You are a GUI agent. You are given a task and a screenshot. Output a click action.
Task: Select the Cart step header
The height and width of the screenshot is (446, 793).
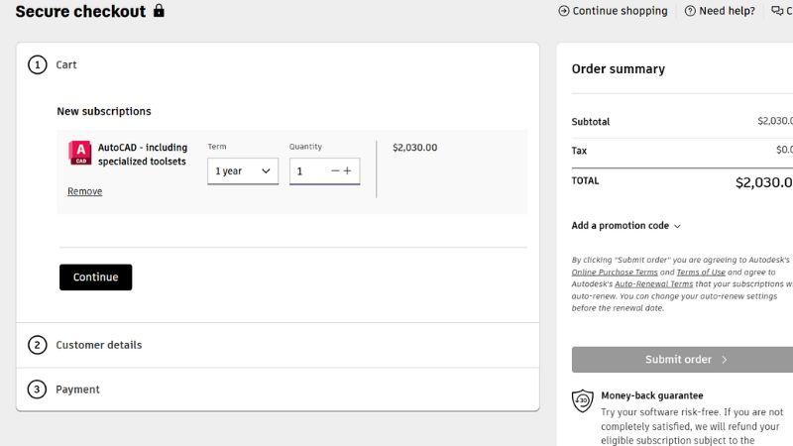pos(65,64)
